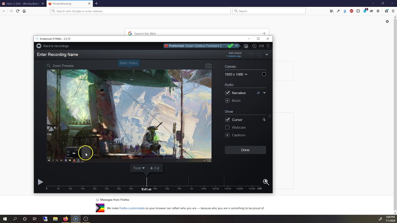Viewport: 397px width, 223px height.
Task: Expand the Narration options arrow
Action: [265, 93]
